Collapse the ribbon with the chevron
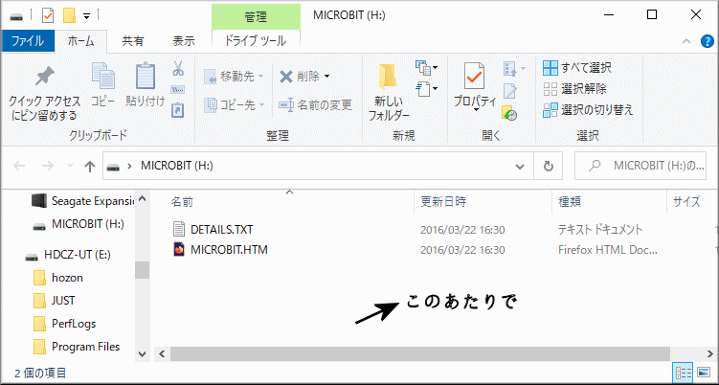Screen dimensions: 719x385 (x=686, y=41)
